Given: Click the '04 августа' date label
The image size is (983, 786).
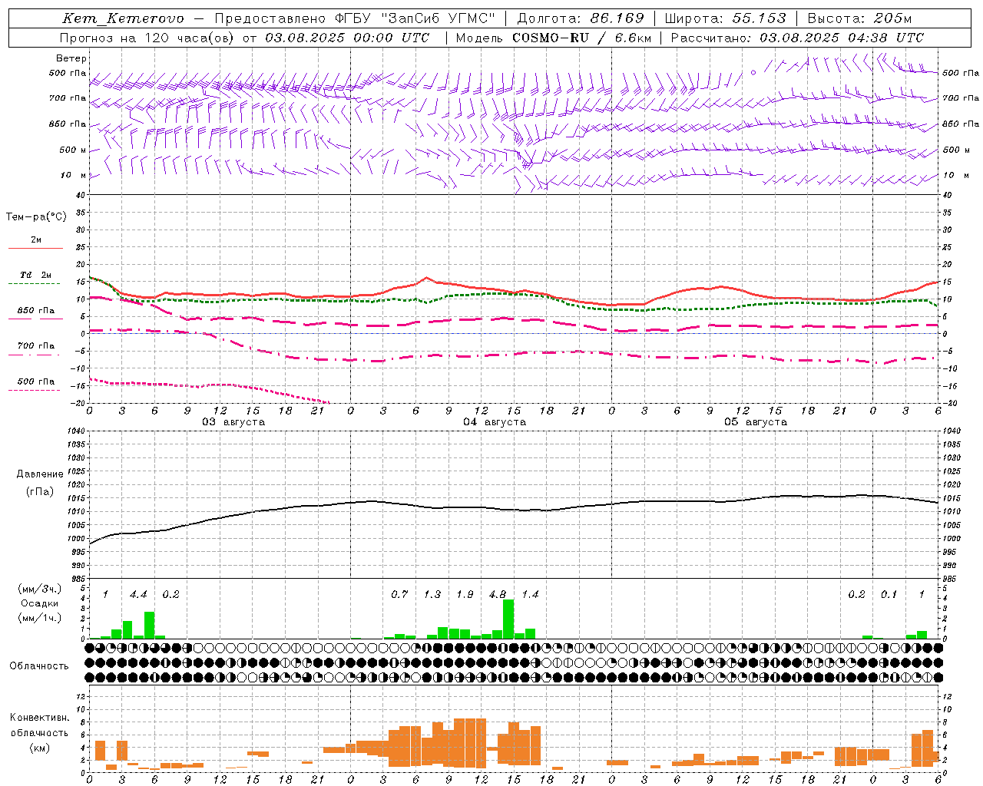Looking at the screenshot, I should click(x=495, y=422).
